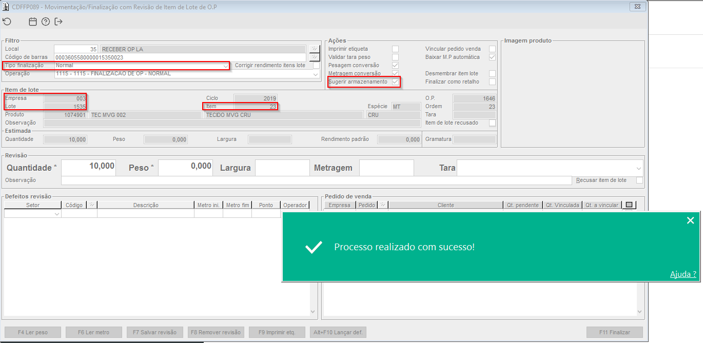Screen dimensions: 703x343
Task: Click the Processo realizado com sucesso! message
Action: tap(404, 247)
